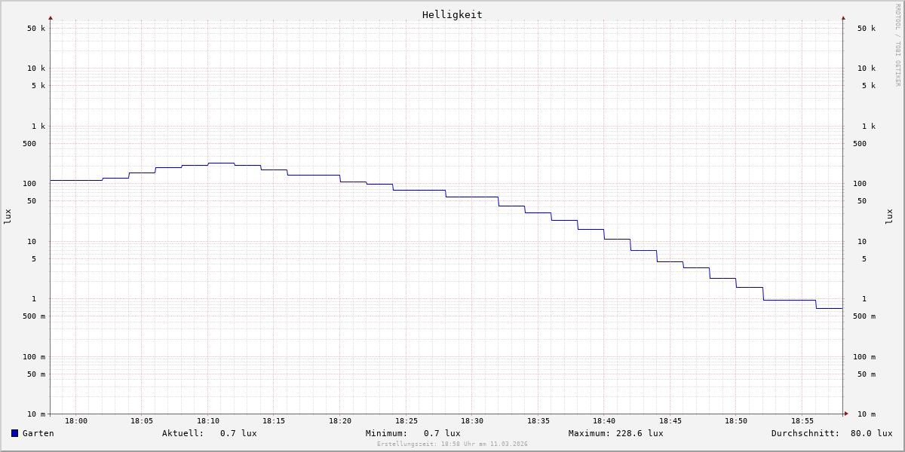
Task: Click the left axis 10 k label
Action: click(36, 69)
